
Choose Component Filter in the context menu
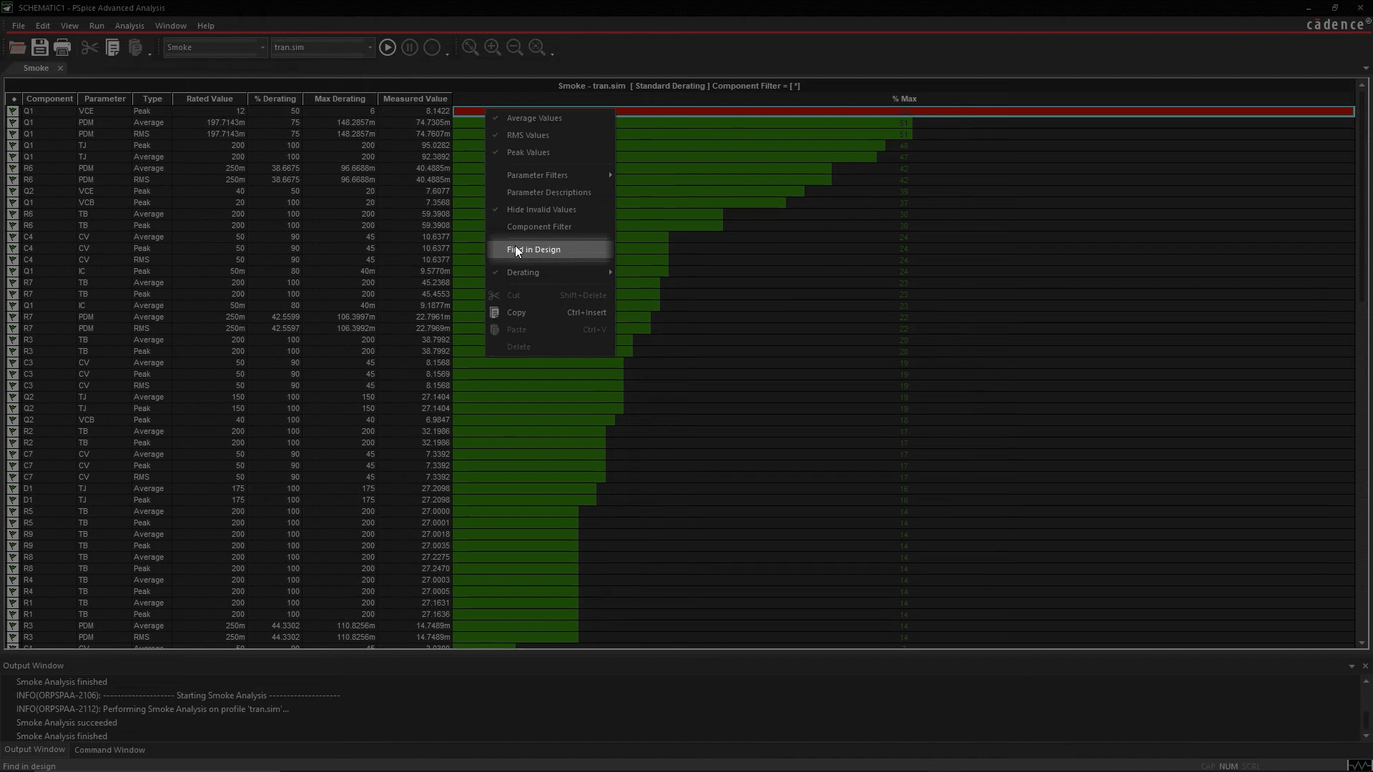coord(550,227)
